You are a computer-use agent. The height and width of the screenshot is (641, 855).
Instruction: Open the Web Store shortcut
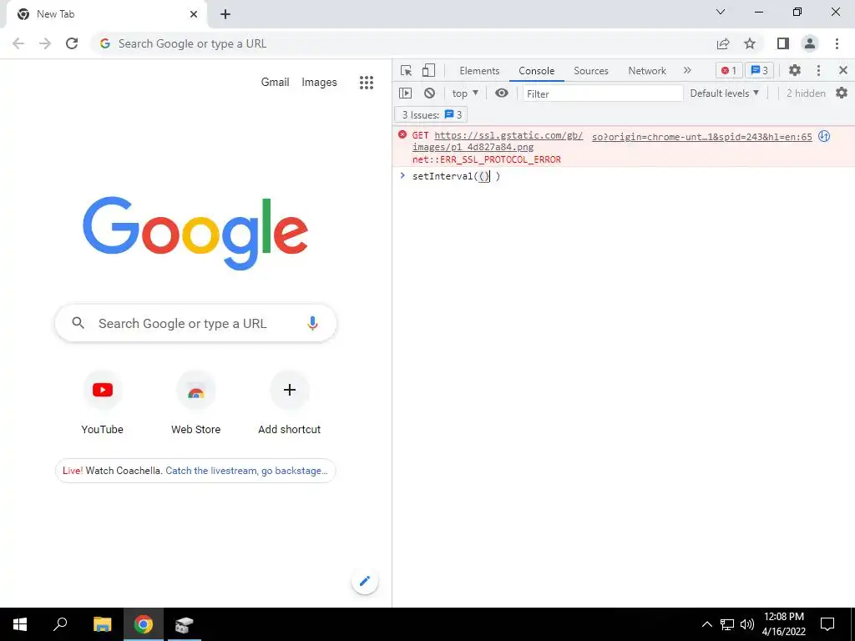point(195,403)
